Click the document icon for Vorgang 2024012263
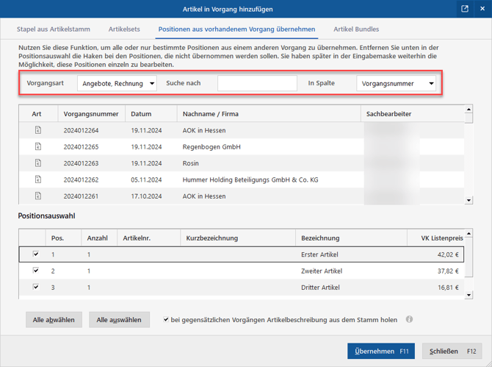492x367 pixels. (38, 163)
